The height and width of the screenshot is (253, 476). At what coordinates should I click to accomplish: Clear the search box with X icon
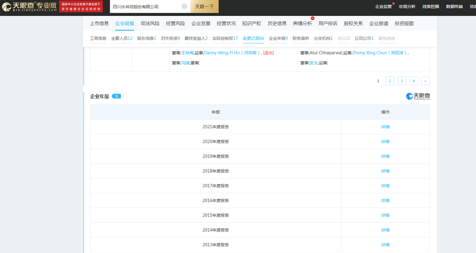[x=184, y=7]
